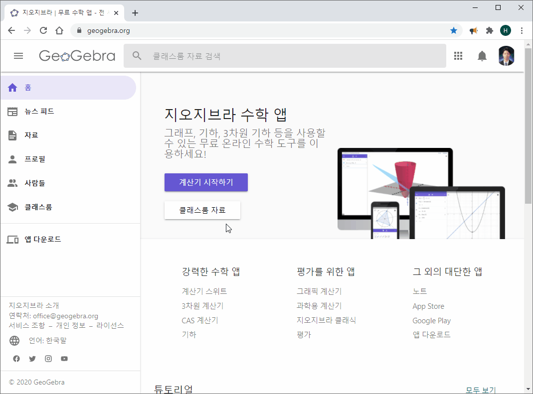Open the Google Play link
Viewport: 533px width, 394px height.
pos(432,321)
